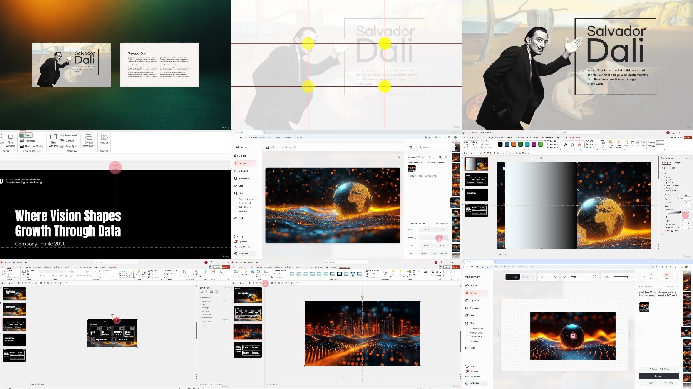Select the city skyline slide thumbnail in PowerPoint
This screenshot has width=693, height=389.
click(248, 332)
